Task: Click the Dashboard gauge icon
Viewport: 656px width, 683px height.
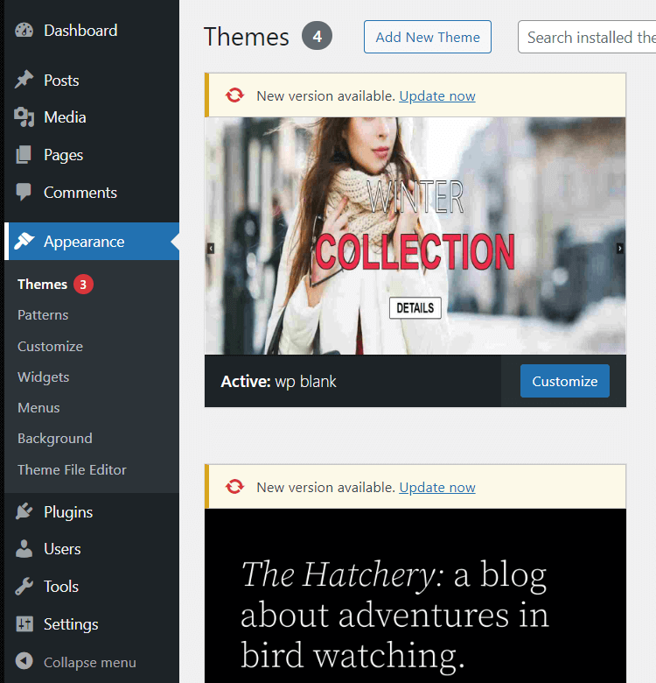Action: coord(24,31)
